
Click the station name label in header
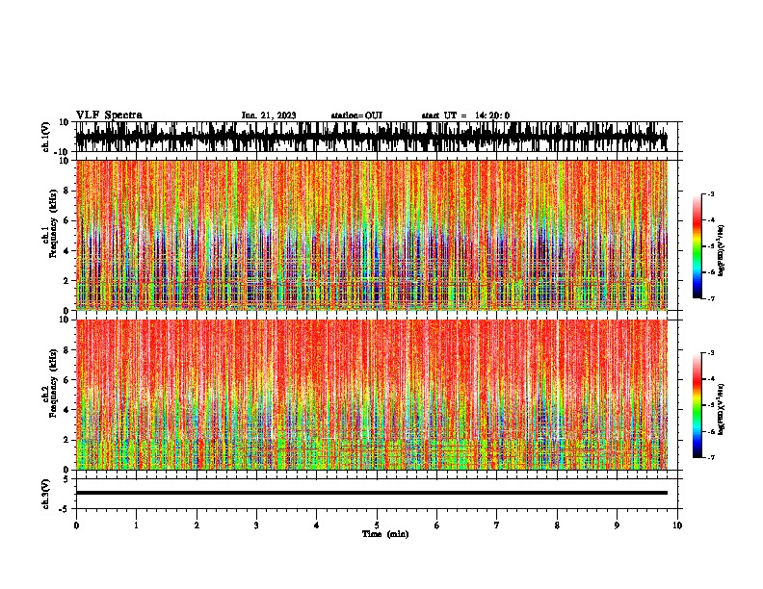356,115
